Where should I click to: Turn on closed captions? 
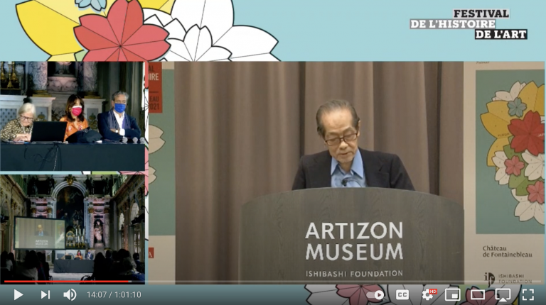click(x=402, y=295)
